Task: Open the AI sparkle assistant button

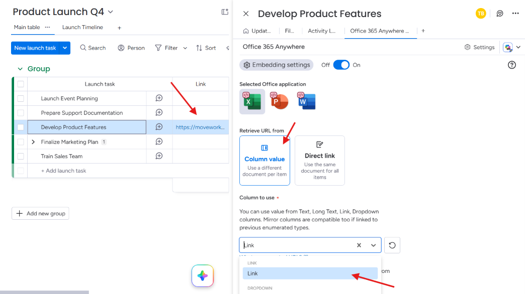Action: [x=203, y=275]
